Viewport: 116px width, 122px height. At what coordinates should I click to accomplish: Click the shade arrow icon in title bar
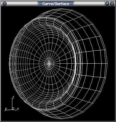[107, 4]
